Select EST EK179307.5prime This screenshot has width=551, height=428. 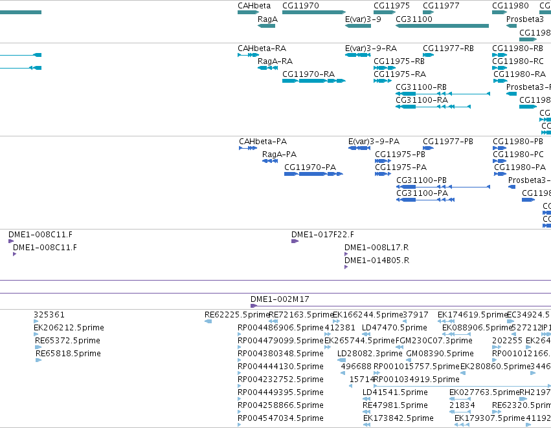pyautogui.click(x=462, y=425)
